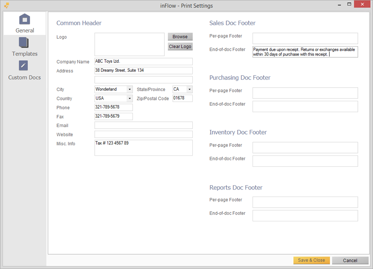This screenshot has width=373, height=269.
Task: Click Reports Doc Per-page Footer field
Action: pos(305,202)
